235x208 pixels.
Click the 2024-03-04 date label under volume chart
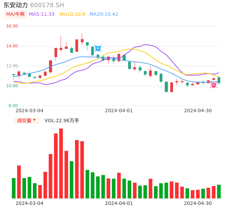[29, 203]
